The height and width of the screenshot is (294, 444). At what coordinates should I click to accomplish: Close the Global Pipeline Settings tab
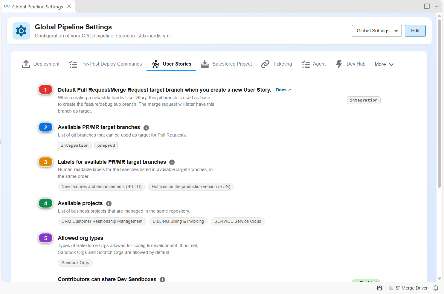[x=69, y=6]
